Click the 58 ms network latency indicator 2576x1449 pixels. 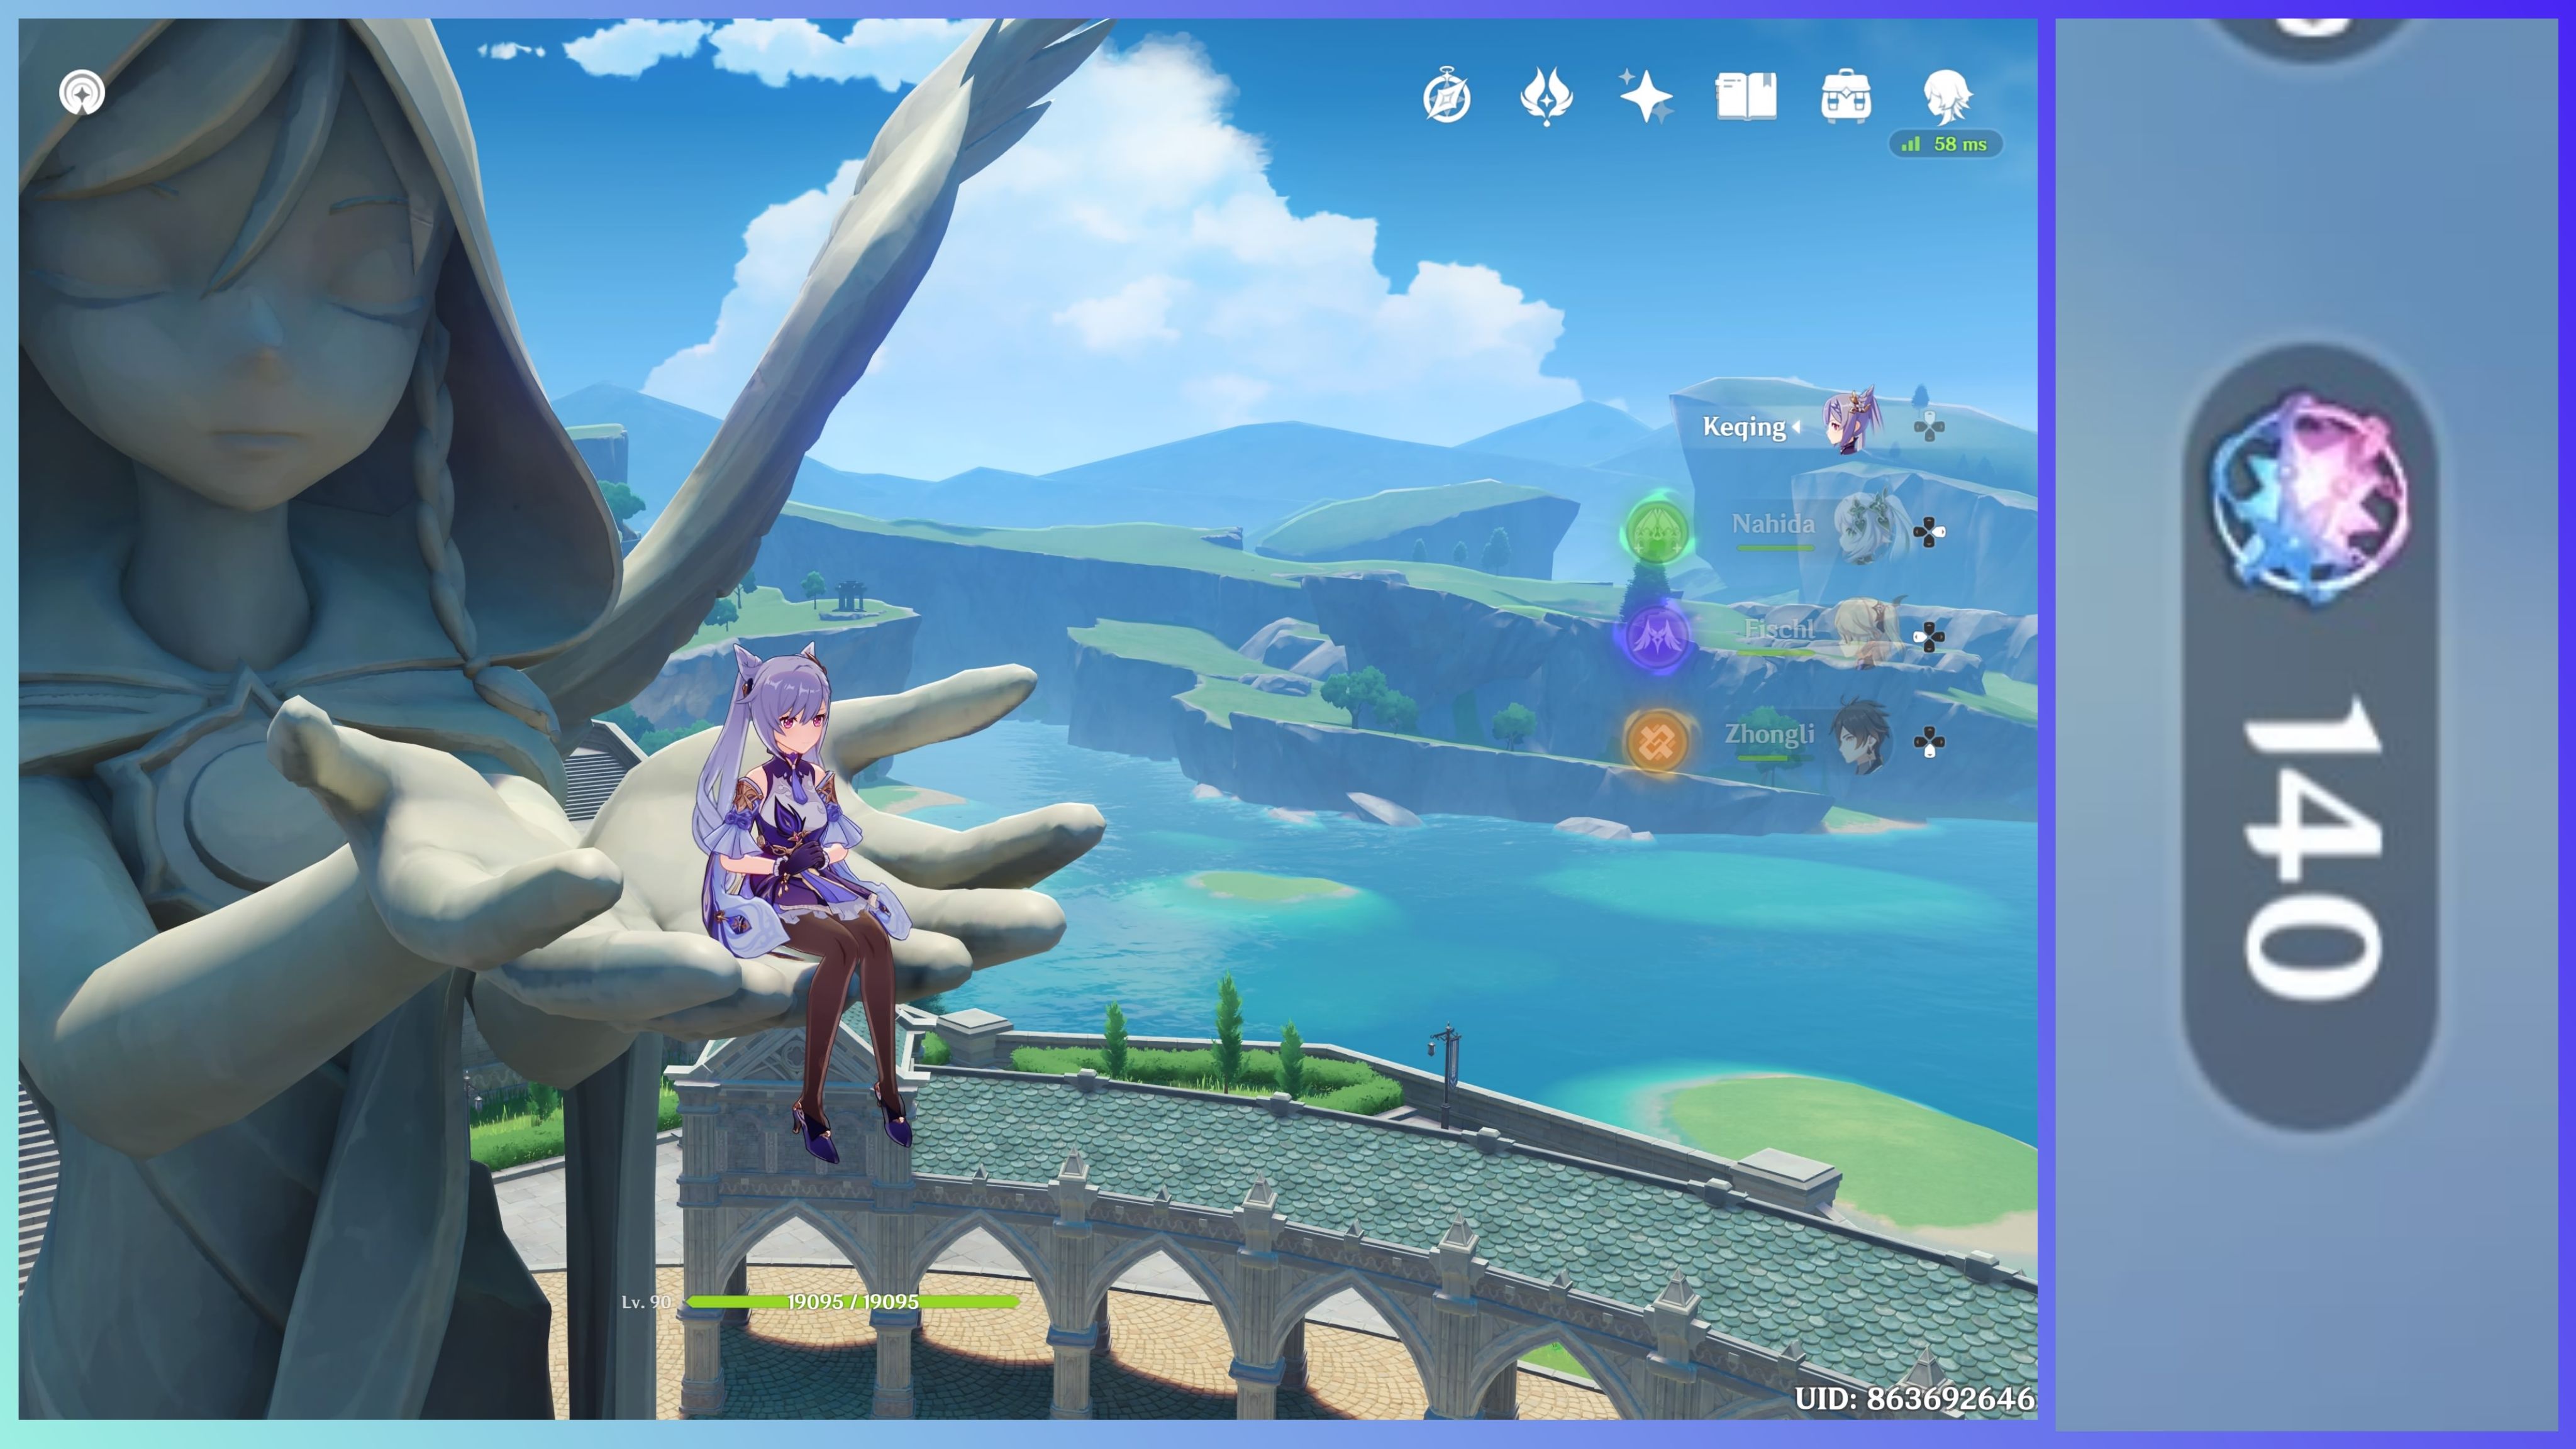[x=1946, y=145]
